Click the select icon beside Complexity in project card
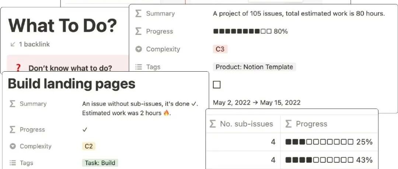The image size is (398, 169). 138,49
